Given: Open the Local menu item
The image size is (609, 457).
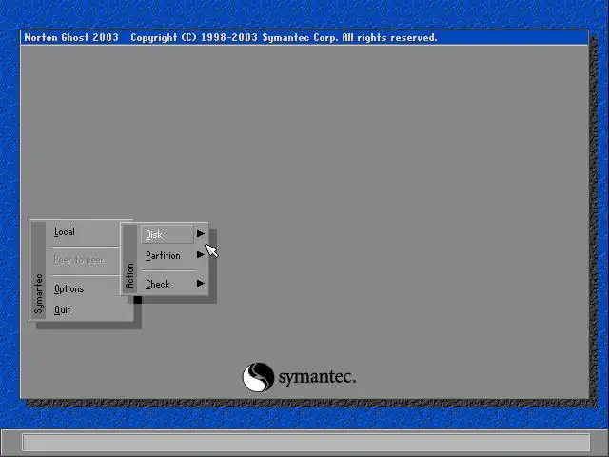Looking at the screenshot, I should coord(65,232).
